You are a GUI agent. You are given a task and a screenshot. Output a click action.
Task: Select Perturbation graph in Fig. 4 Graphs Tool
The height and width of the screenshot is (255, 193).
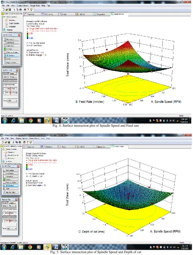11,39
